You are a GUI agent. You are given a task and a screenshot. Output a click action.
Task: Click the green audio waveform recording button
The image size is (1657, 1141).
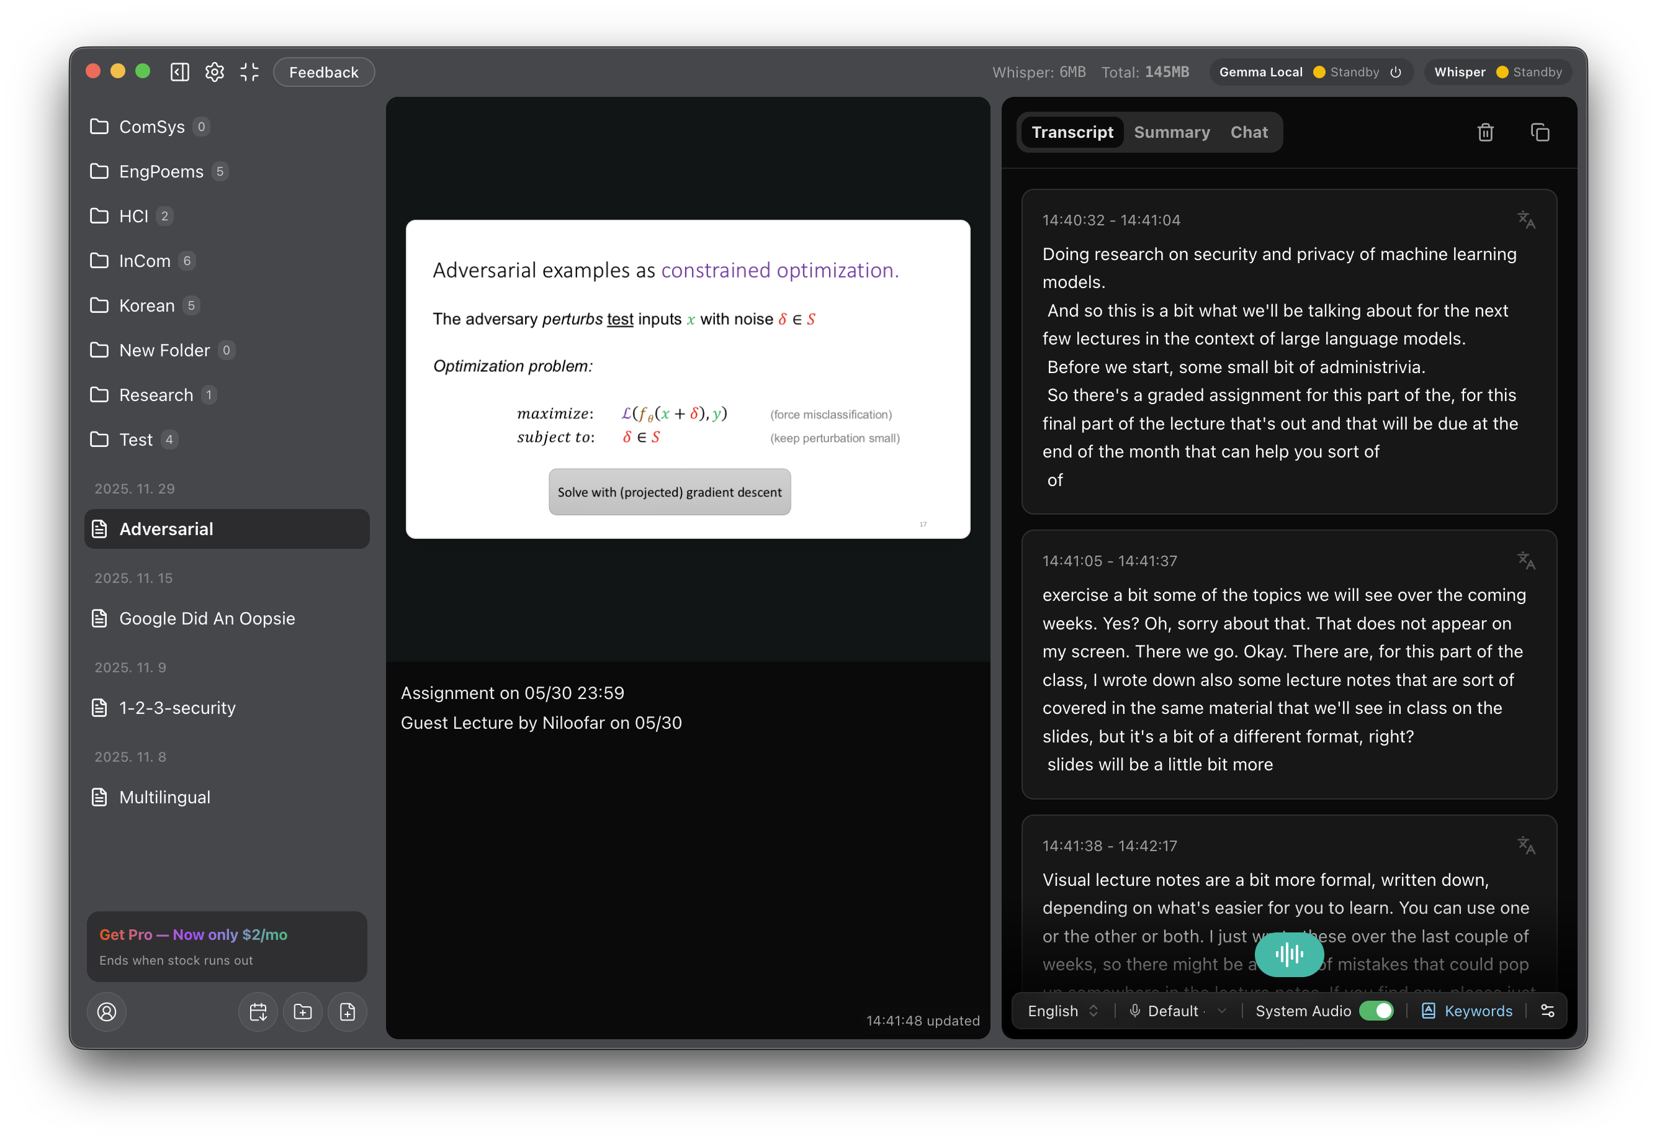tap(1289, 954)
